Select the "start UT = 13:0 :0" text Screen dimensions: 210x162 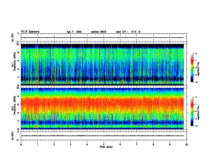tap(128, 32)
